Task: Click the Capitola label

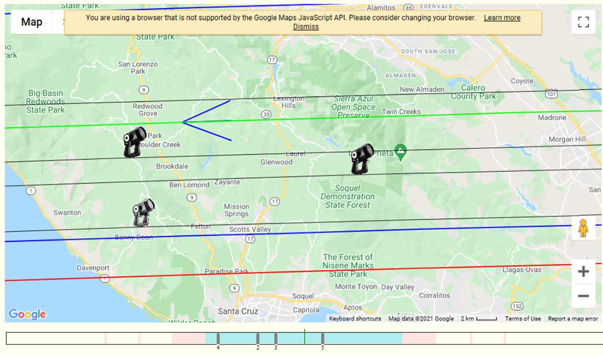Action: pyautogui.click(x=306, y=310)
